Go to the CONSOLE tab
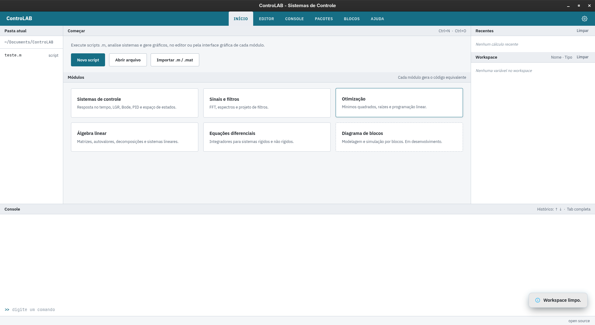 click(294, 19)
